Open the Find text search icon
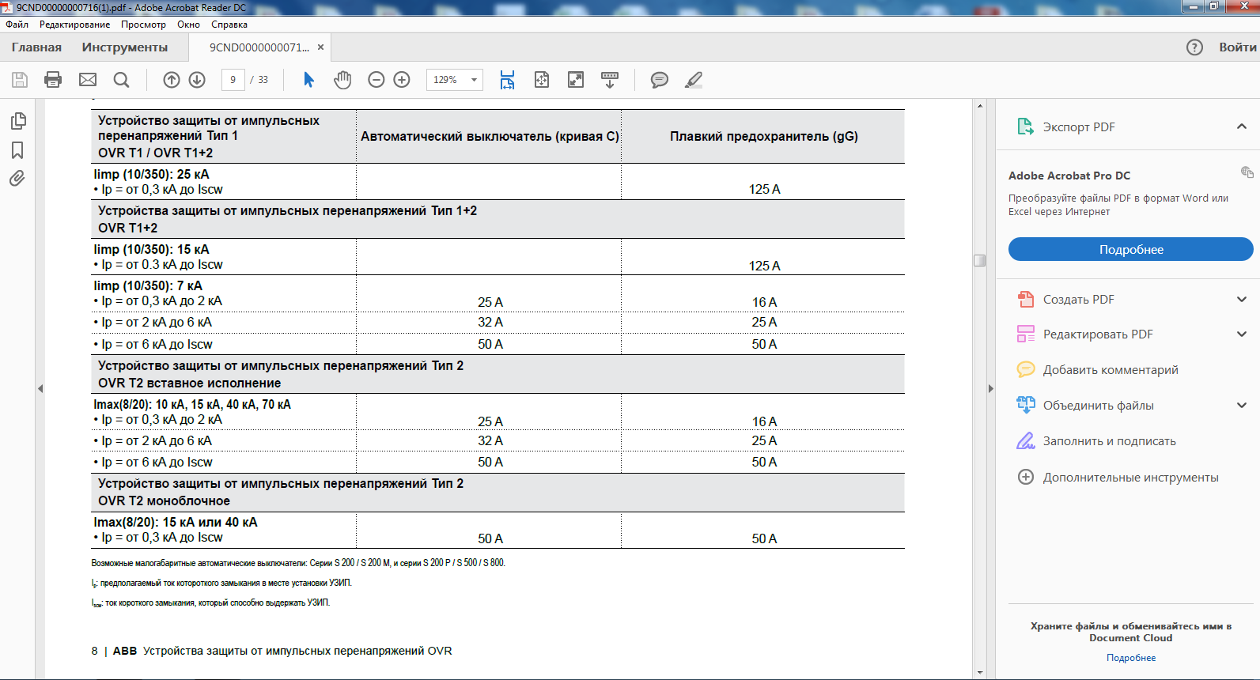 coord(121,80)
